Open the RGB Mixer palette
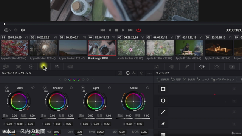The height and width of the screenshot is (136, 242). [x=57, y=66]
